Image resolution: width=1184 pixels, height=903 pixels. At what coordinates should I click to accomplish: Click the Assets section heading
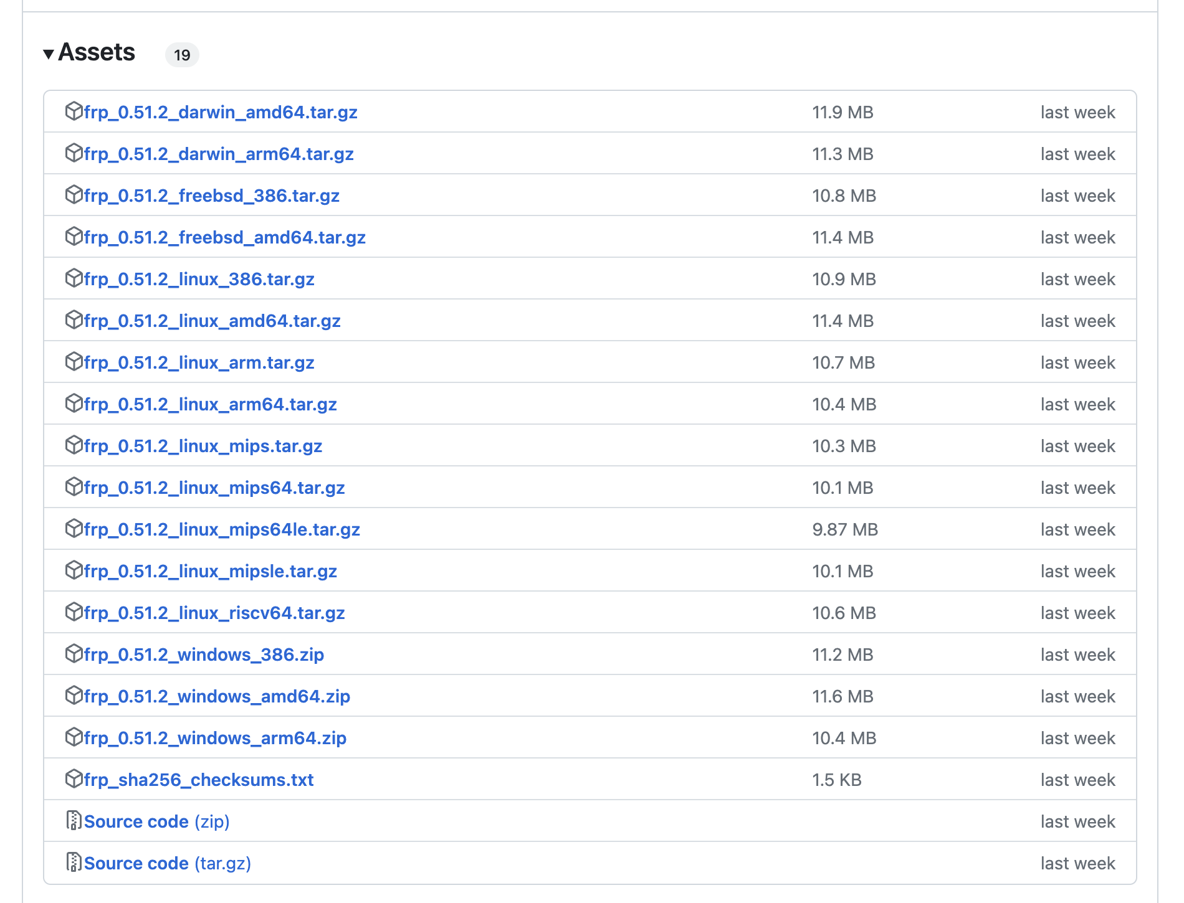(97, 52)
